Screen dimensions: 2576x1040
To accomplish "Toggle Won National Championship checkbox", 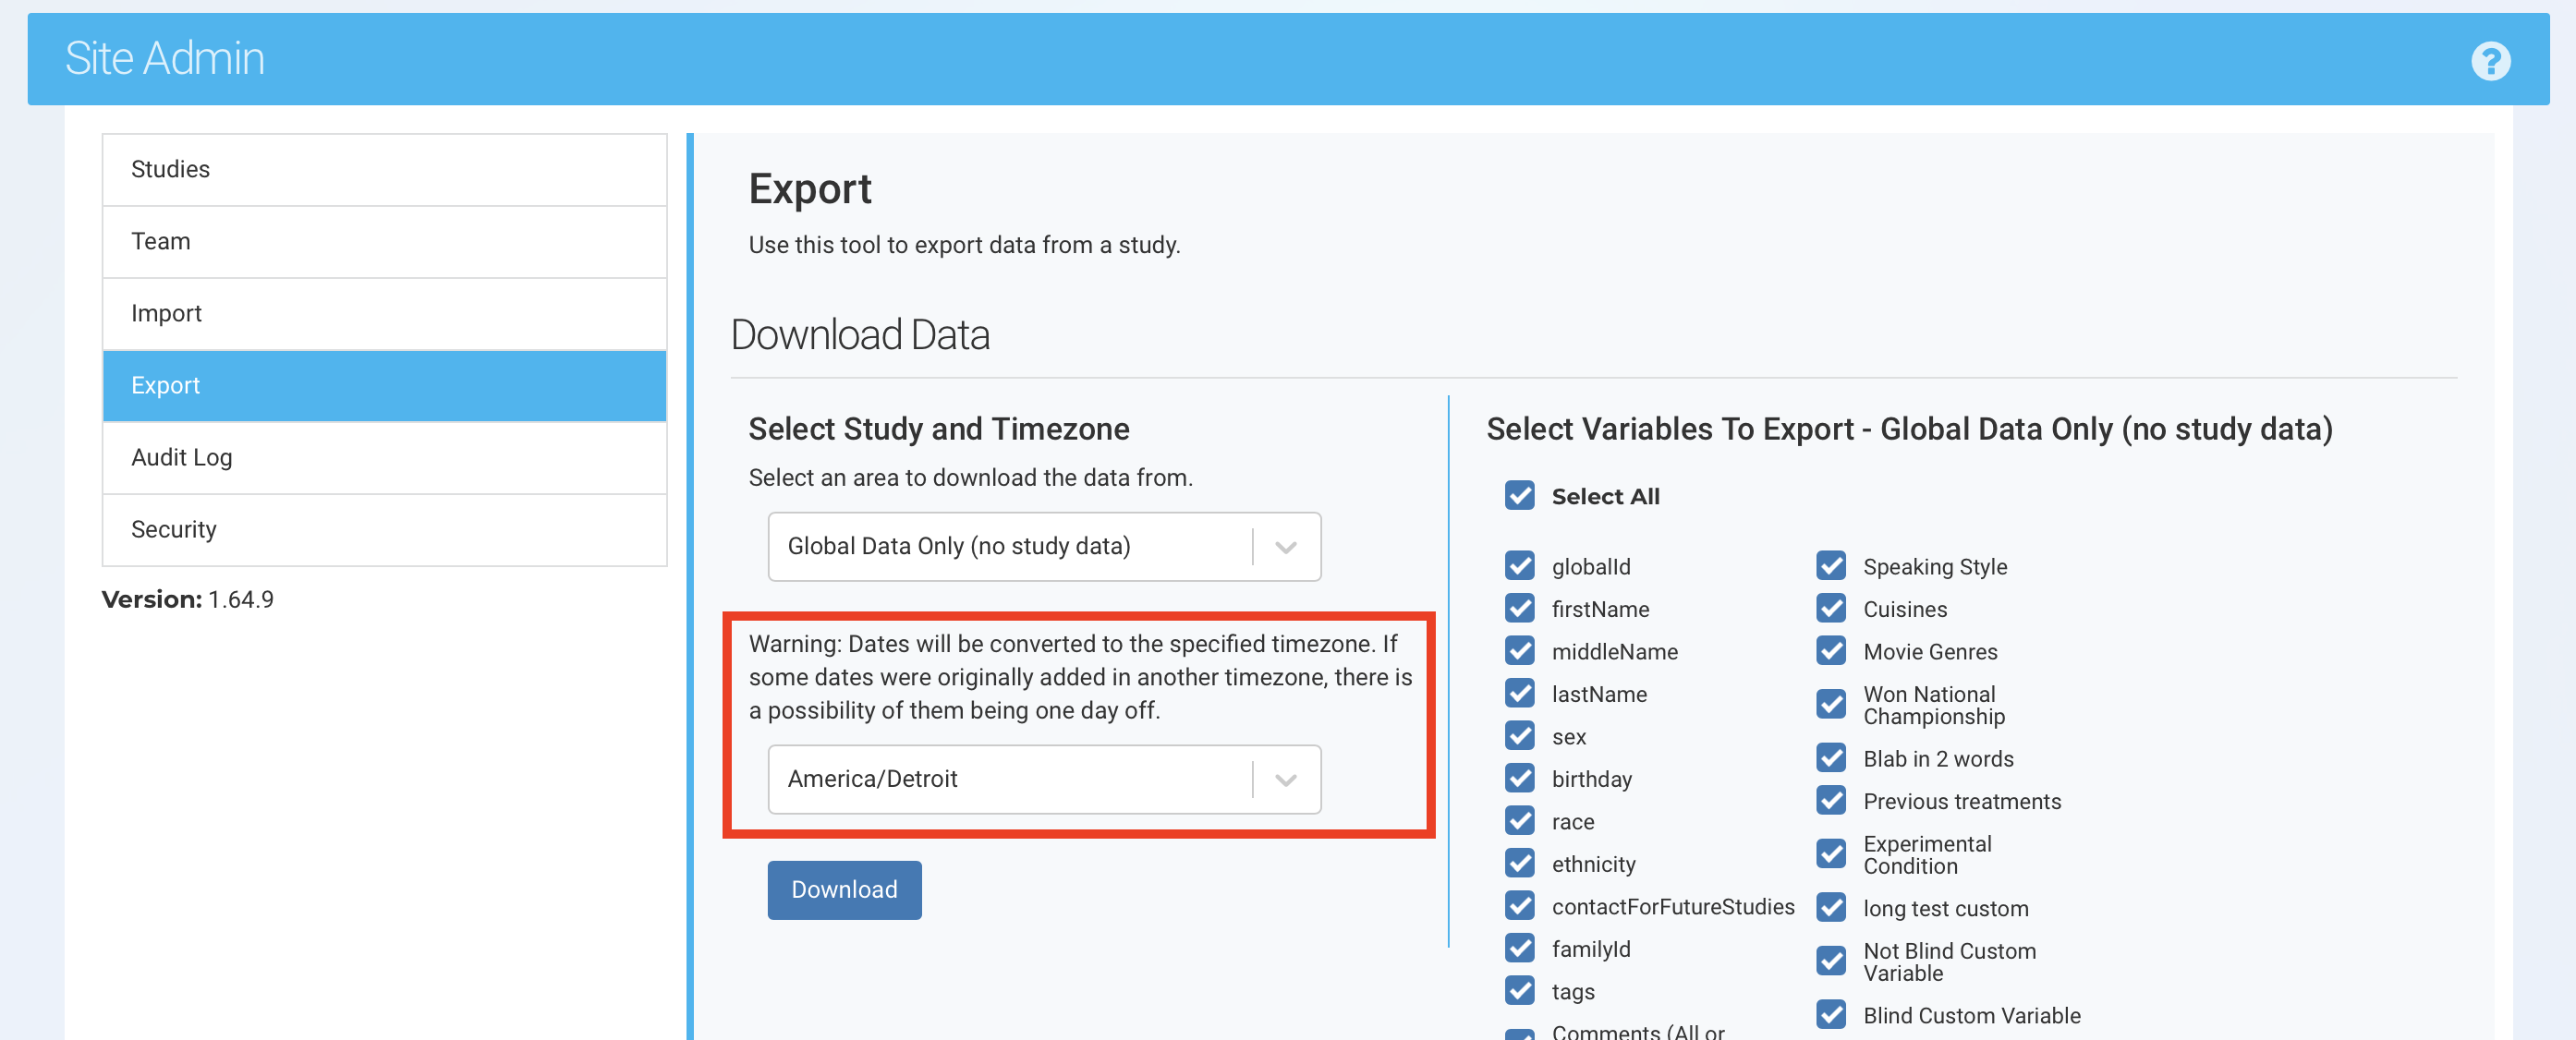I will coord(1830,704).
